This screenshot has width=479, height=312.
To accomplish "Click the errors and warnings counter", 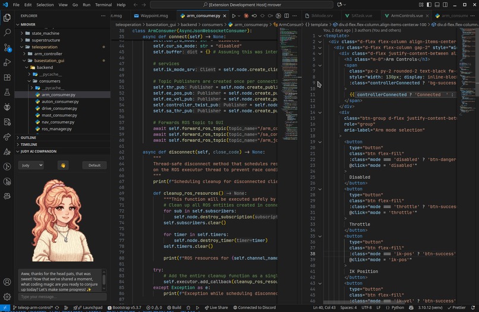I will point(154,308).
